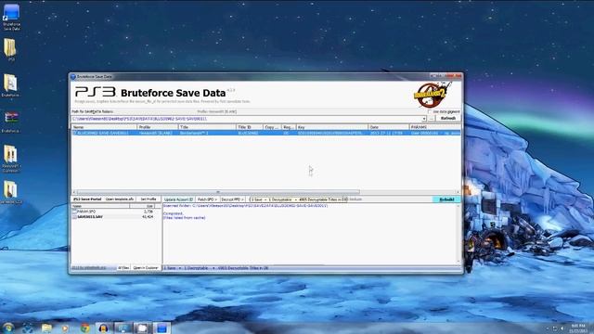Switch to the PS3 Save Portal tab

[x=87, y=199]
